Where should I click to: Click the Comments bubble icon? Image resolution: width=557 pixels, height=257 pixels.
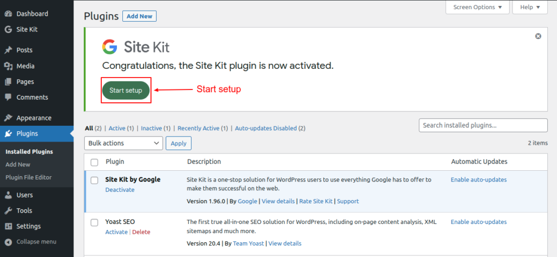pyautogui.click(x=8, y=98)
